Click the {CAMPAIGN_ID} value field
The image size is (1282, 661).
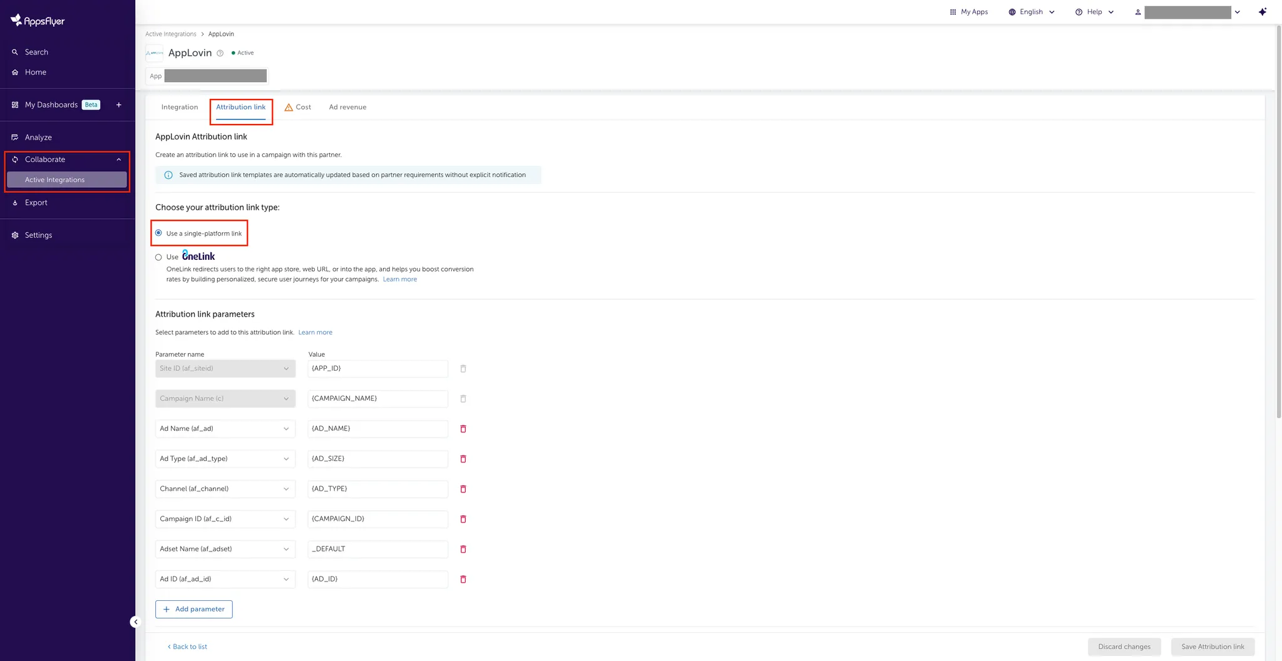point(377,518)
